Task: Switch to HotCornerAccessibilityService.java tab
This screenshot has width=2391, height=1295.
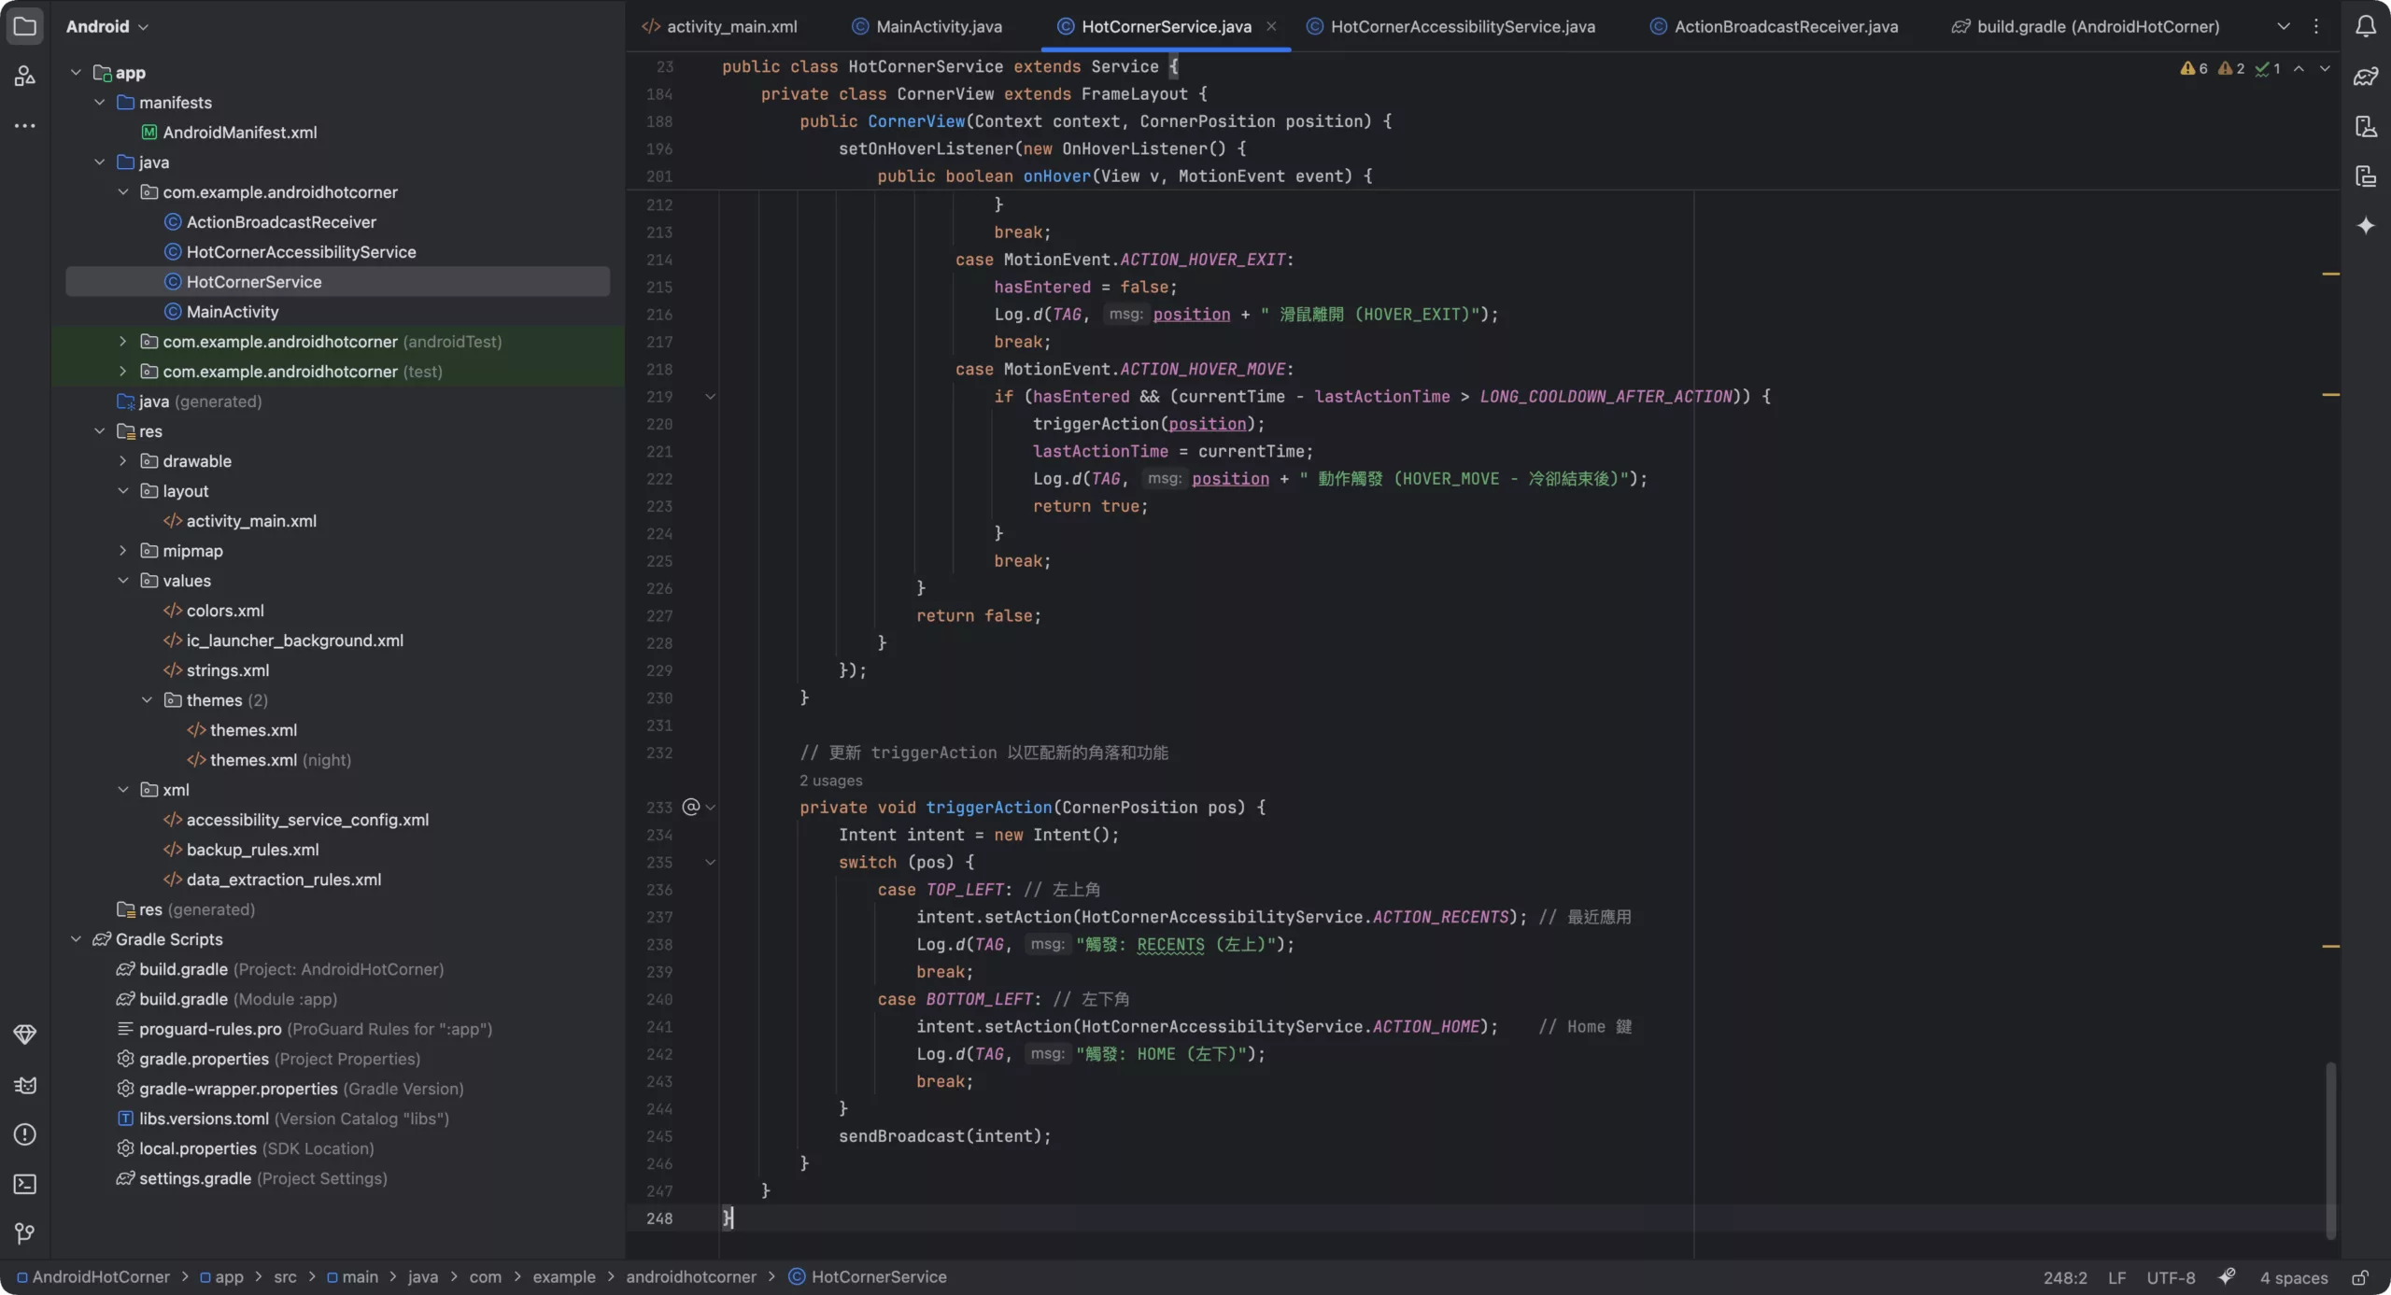Action: tap(1450, 26)
